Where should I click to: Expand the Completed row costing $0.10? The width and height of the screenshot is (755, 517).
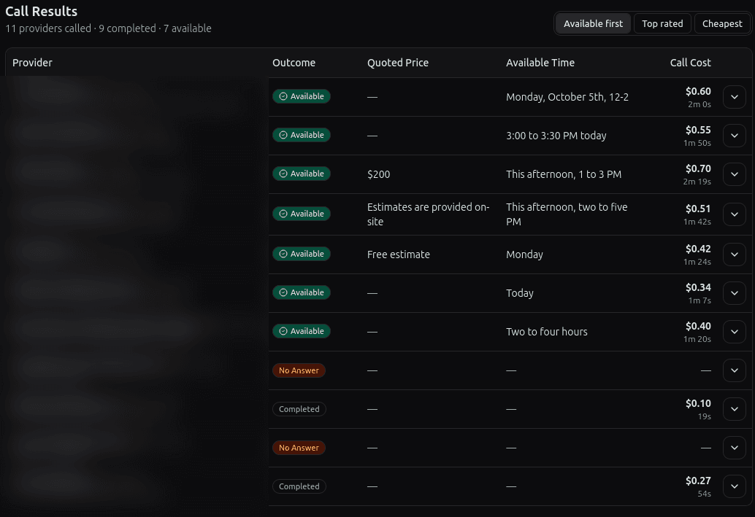pyautogui.click(x=735, y=409)
